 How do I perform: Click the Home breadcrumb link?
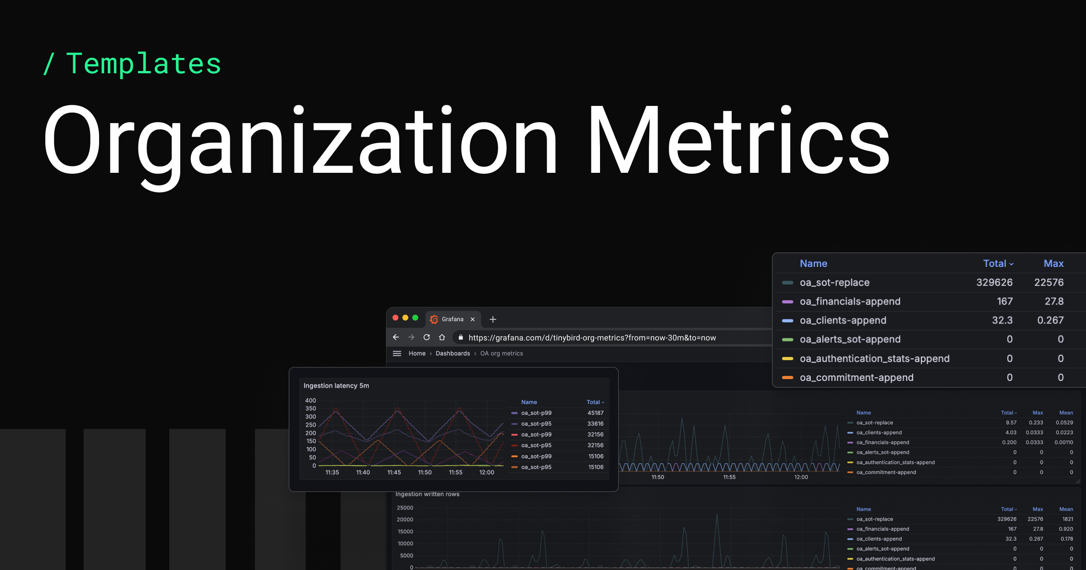[x=417, y=353]
